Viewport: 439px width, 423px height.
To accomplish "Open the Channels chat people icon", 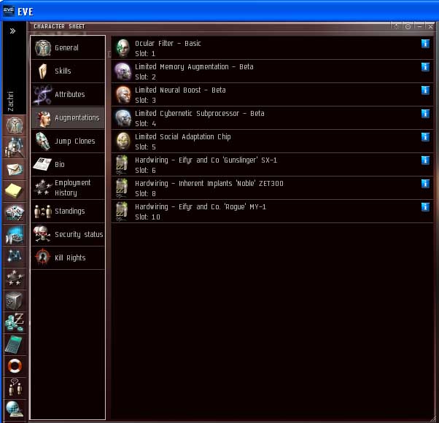I will (x=15, y=388).
